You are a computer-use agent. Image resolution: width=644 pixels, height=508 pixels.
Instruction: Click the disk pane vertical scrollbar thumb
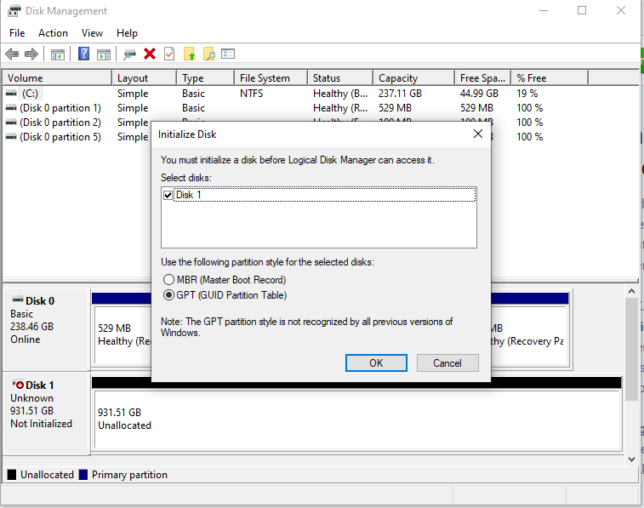tap(632, 350)
